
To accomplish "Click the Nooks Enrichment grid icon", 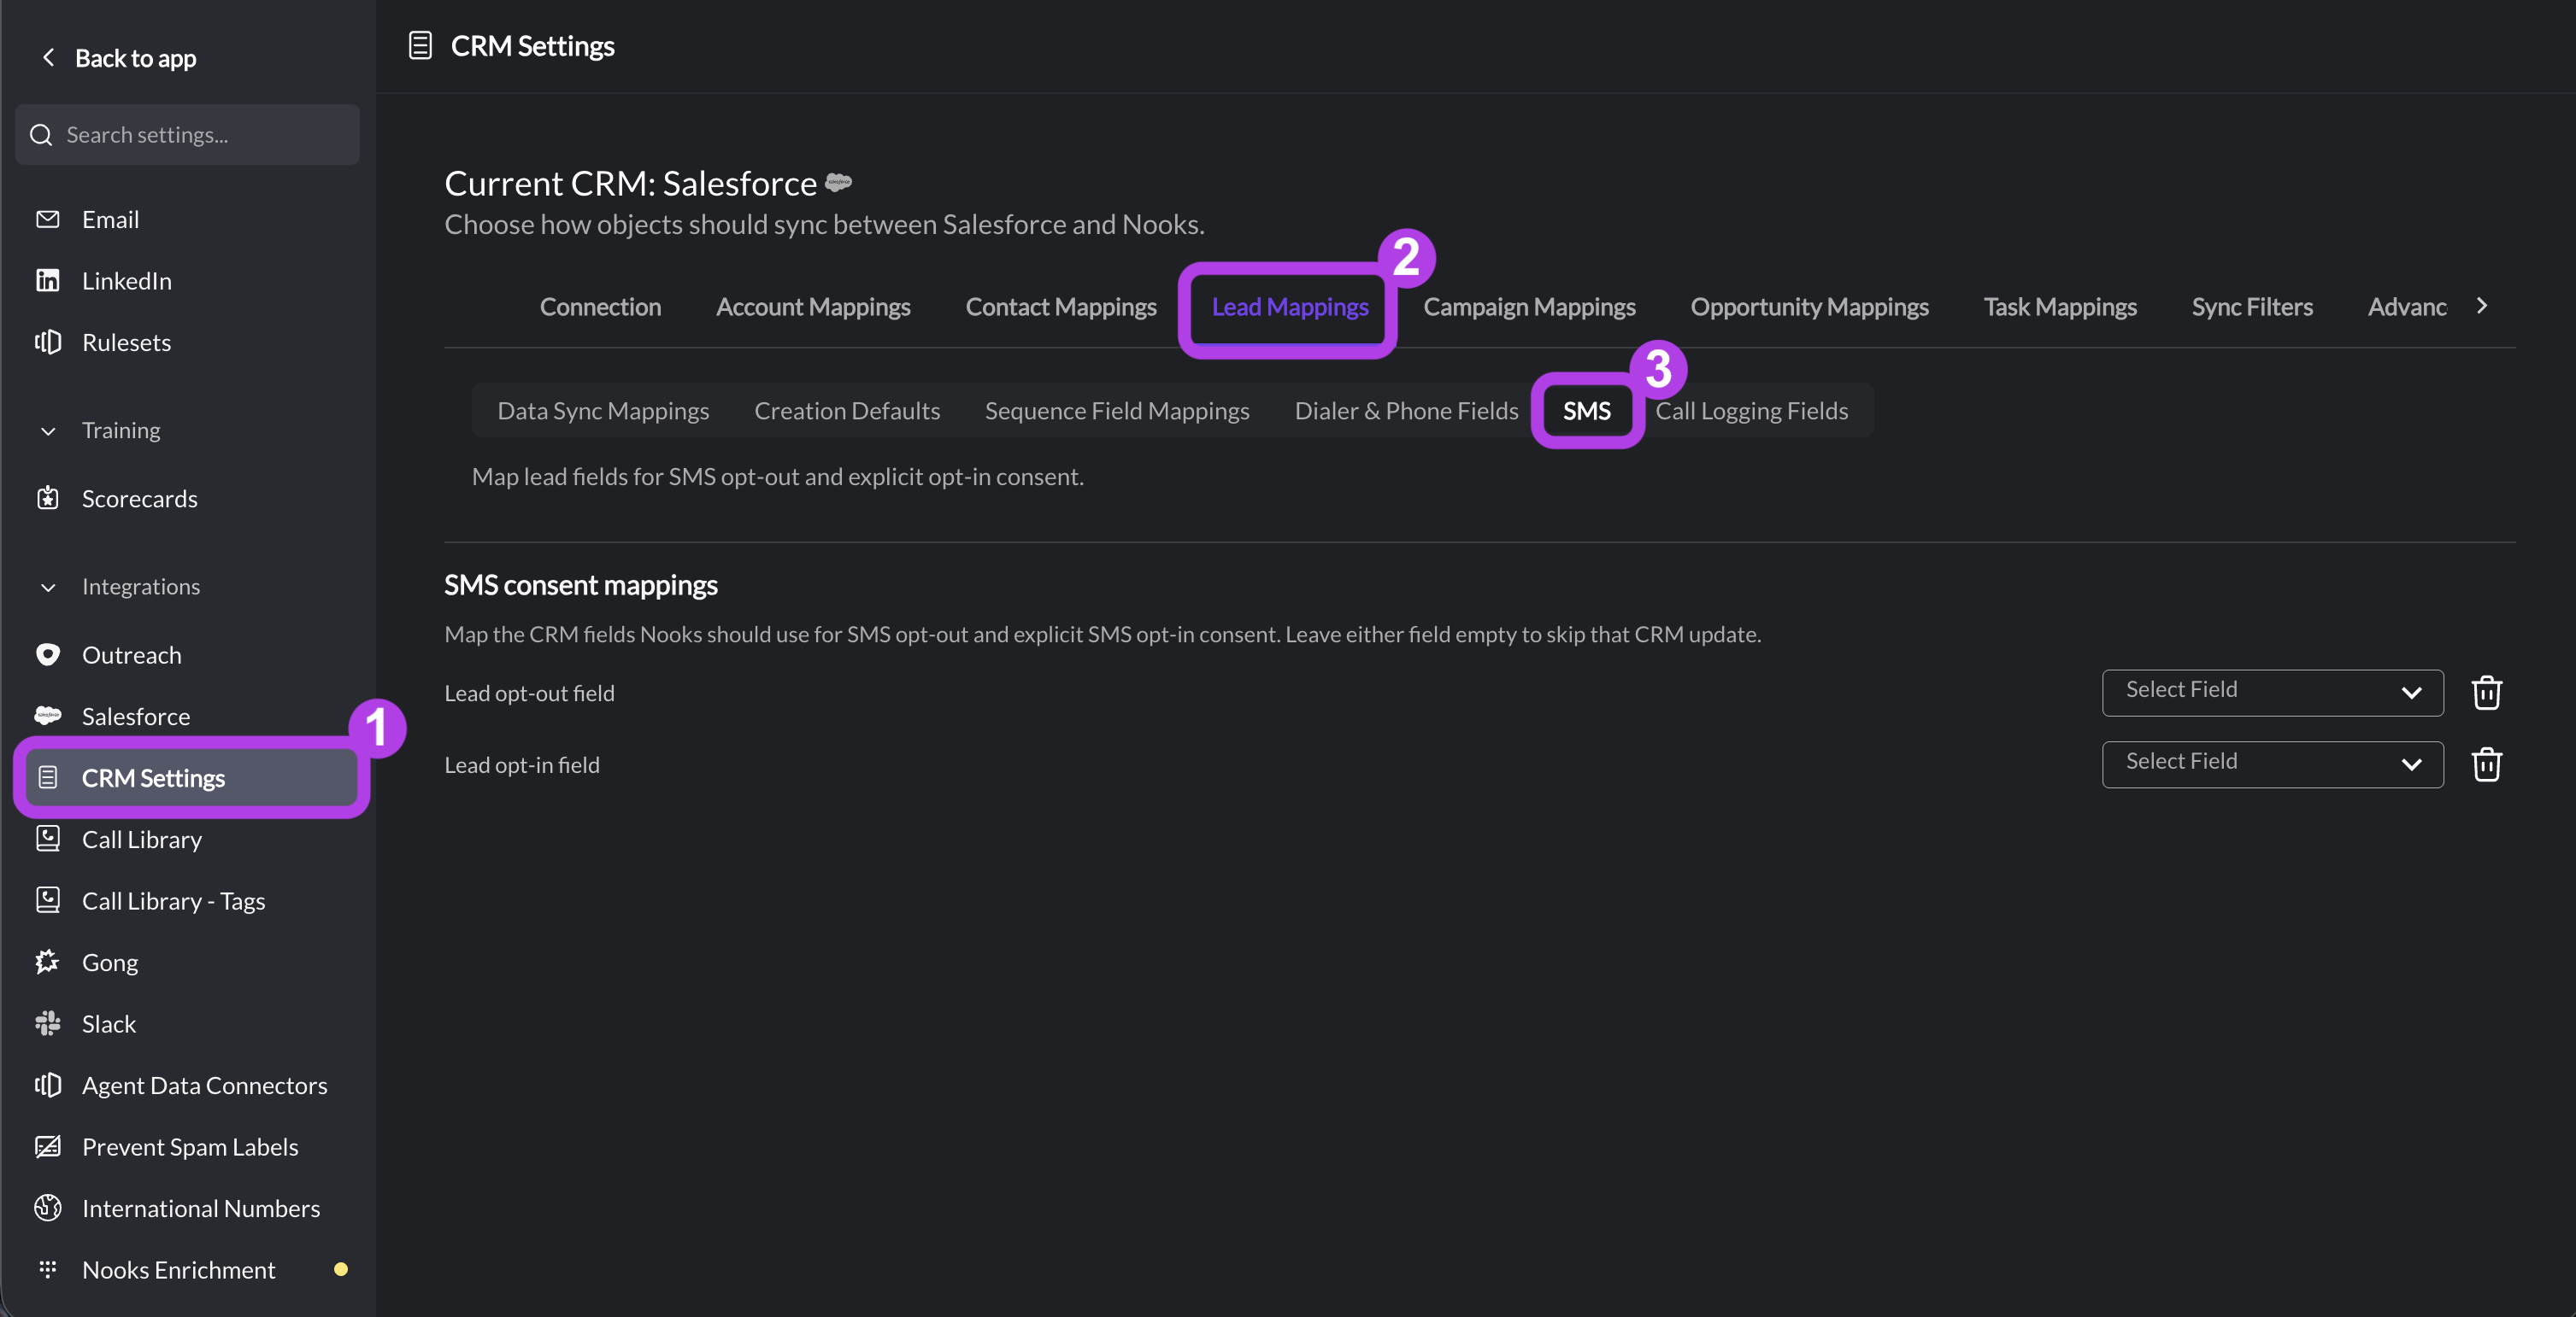I will click(x=47, y=1269).
